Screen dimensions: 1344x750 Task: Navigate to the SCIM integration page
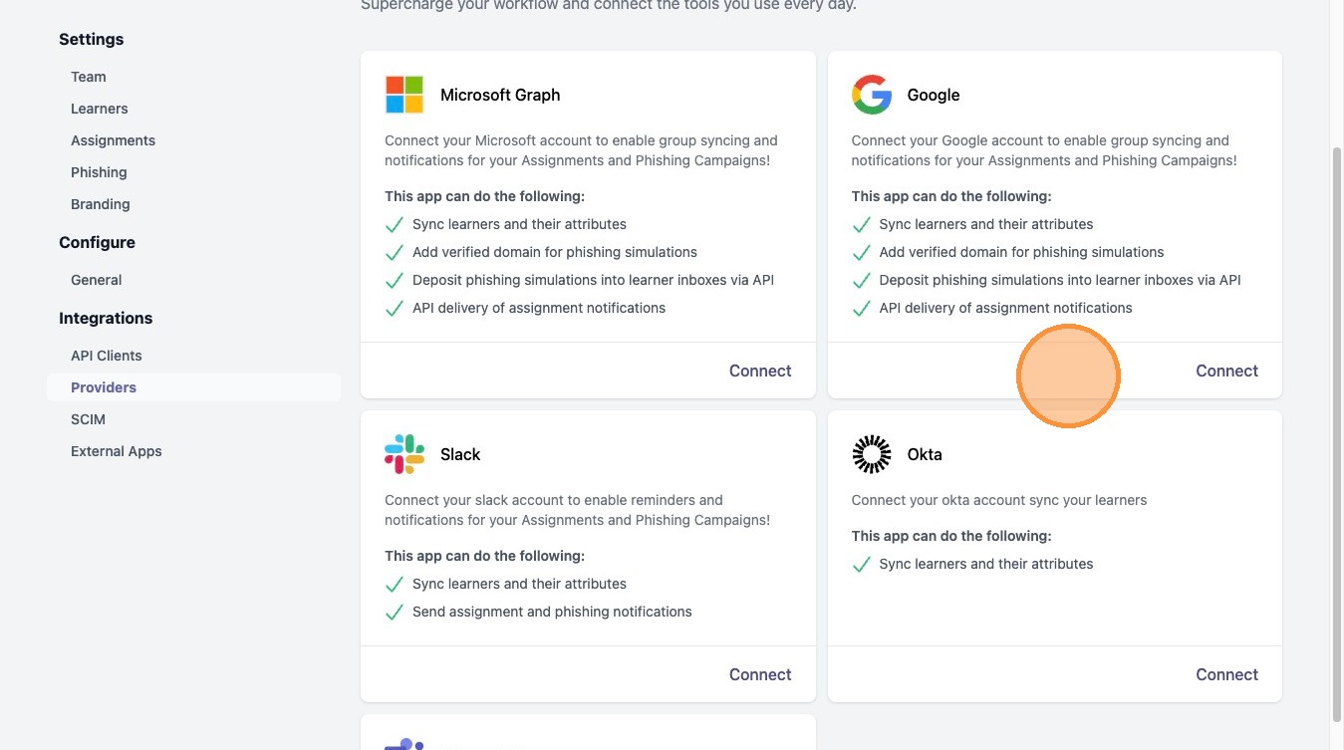[x=88, y=419]
